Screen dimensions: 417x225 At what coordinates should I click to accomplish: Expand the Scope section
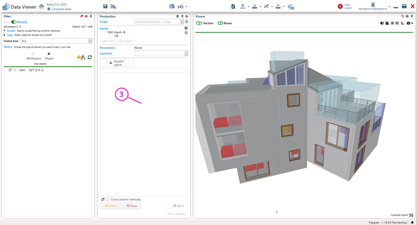[5, 31]
